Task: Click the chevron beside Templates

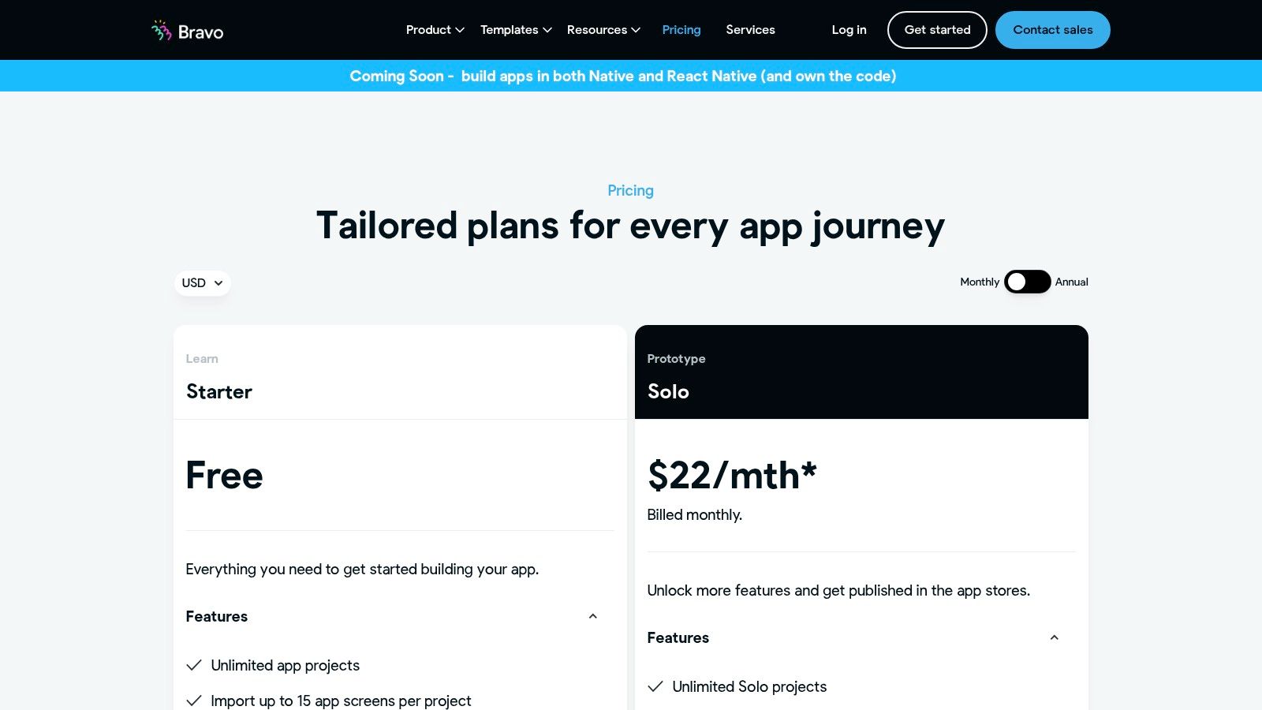Action: point(546,30)
